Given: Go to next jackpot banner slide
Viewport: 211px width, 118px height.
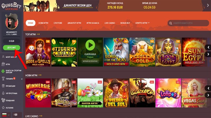Looking at the screenshot, I should pyautogui.click(x=208, y=5).
